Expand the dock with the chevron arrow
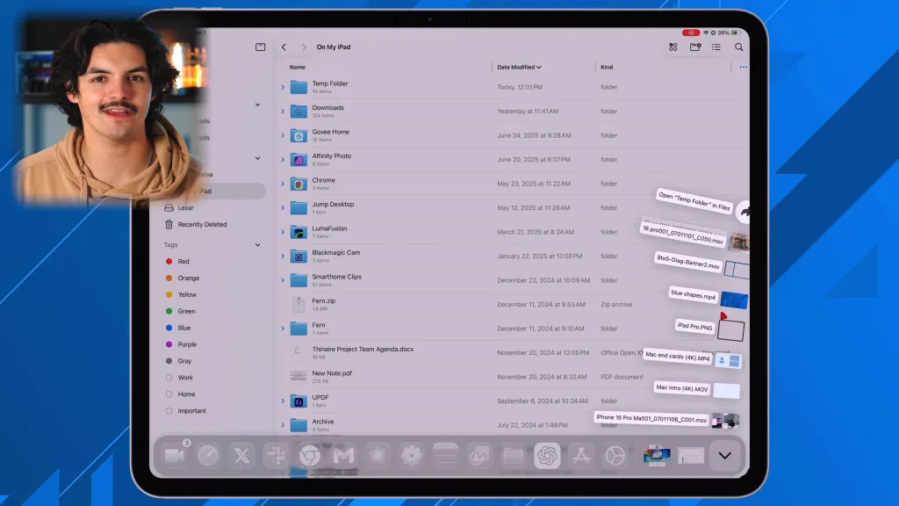Image resolution: width=899 pixels, height=506 pixels. (724, 457)
